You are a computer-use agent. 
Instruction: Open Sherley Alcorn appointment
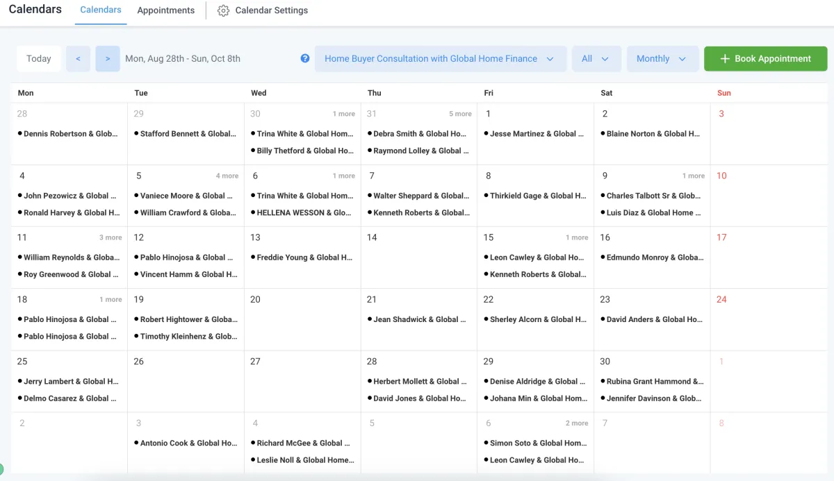pyautogui.click(x=535, y=319)
